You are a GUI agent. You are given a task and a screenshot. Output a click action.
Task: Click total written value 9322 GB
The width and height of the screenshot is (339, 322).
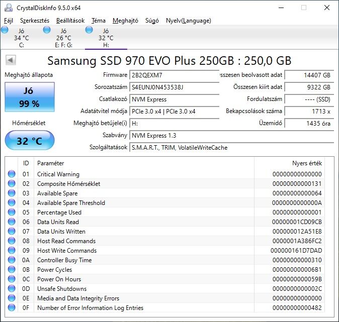click(x=309, y=87)
